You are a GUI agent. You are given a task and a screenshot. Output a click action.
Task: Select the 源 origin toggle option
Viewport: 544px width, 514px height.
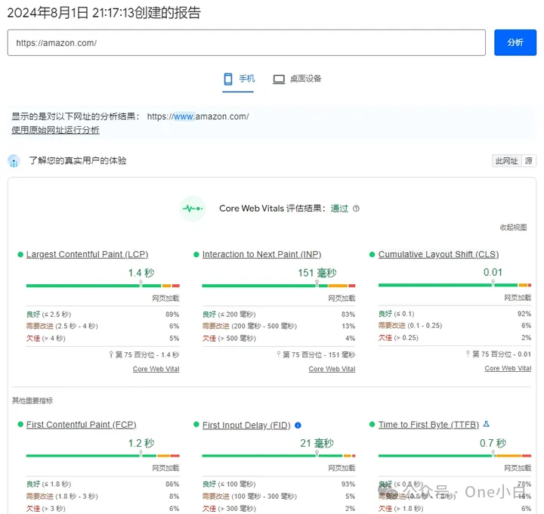pos(529,161)
